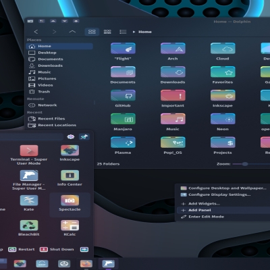Open Desktop in Places sidebar
The width and height of the screenshot is (270, 270).
click(x=59, y=53)
